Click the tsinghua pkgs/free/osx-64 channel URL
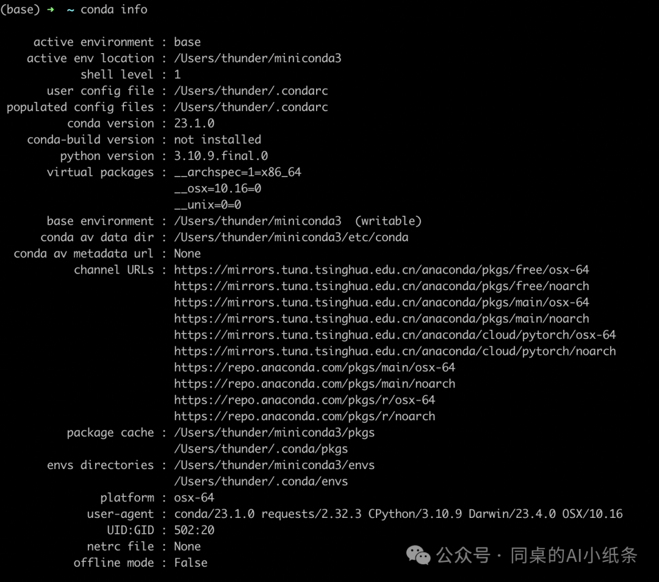This screenshot has height=582, width=659. click(x=381, y=270)
